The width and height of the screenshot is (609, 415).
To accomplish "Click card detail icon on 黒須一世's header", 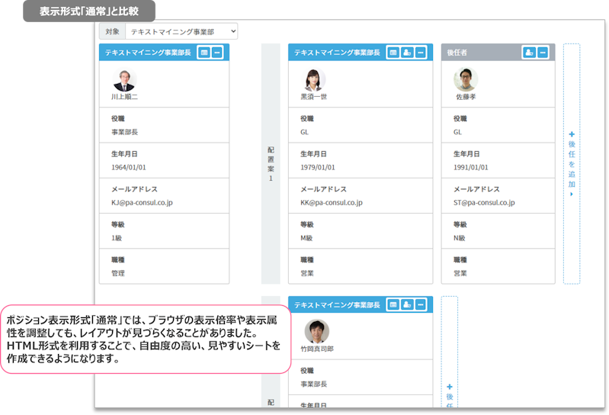I will tap(393, 52).
